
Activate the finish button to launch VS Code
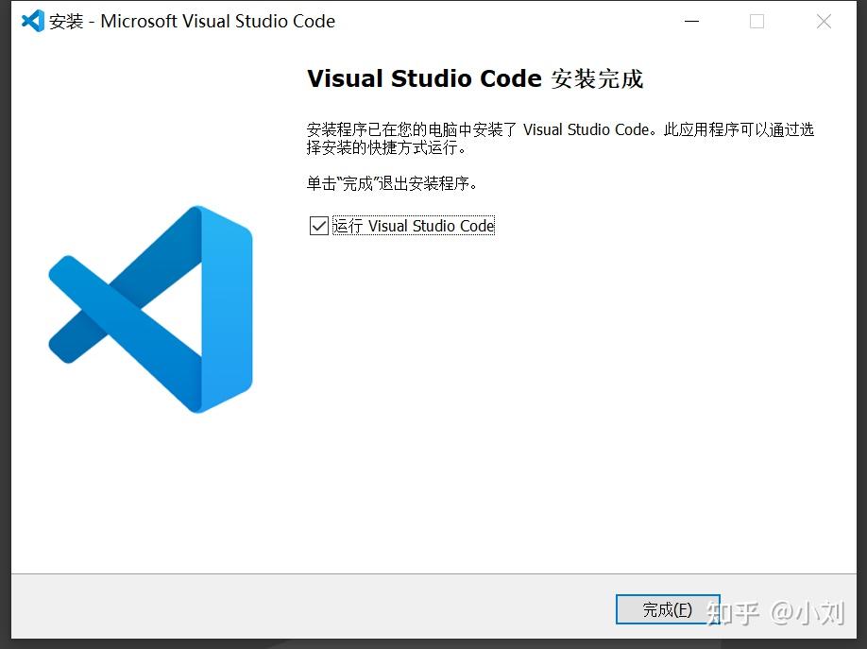coord(667,609)
